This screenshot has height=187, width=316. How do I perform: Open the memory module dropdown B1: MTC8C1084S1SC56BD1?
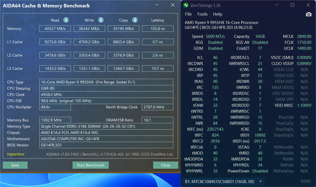click(x=223, y=181)
